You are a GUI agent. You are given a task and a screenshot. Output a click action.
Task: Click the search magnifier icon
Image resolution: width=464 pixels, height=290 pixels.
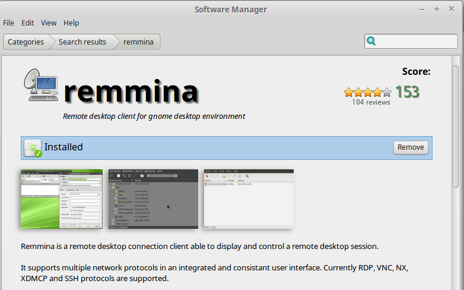(371, 41)
